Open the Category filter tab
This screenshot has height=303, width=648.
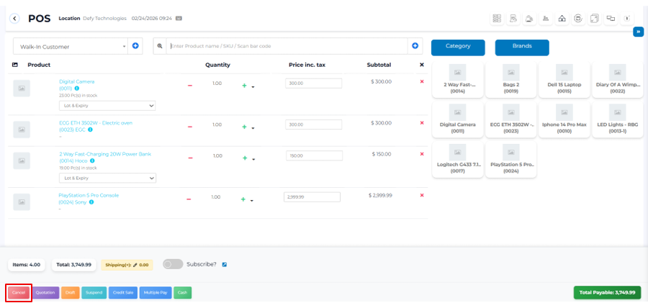tap(458, 47)
